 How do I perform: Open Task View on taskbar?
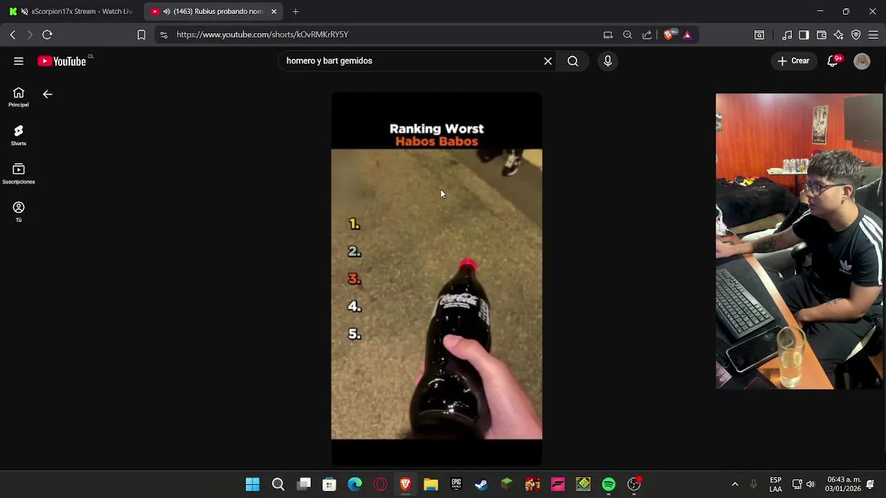click(x=304, y=484)
